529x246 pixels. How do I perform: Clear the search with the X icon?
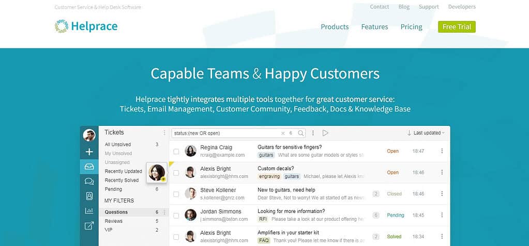click(x=283, y=133)
